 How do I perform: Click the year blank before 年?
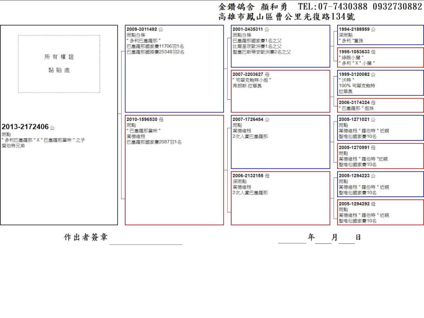[x=292, y=239]
